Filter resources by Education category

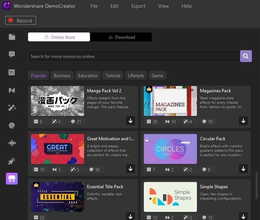[x=88, y=76]
